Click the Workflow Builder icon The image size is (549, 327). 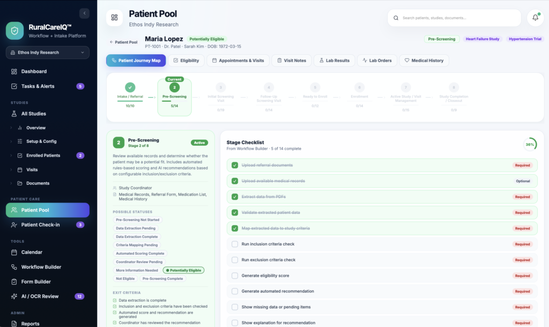click(14, 267)
